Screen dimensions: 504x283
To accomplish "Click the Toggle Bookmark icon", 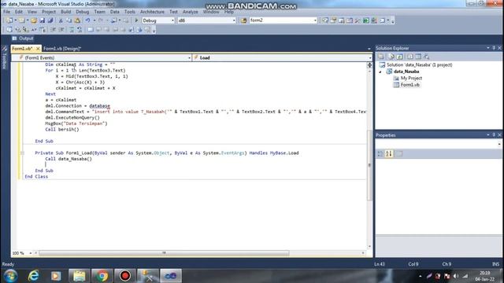I will tap(91, 30).
